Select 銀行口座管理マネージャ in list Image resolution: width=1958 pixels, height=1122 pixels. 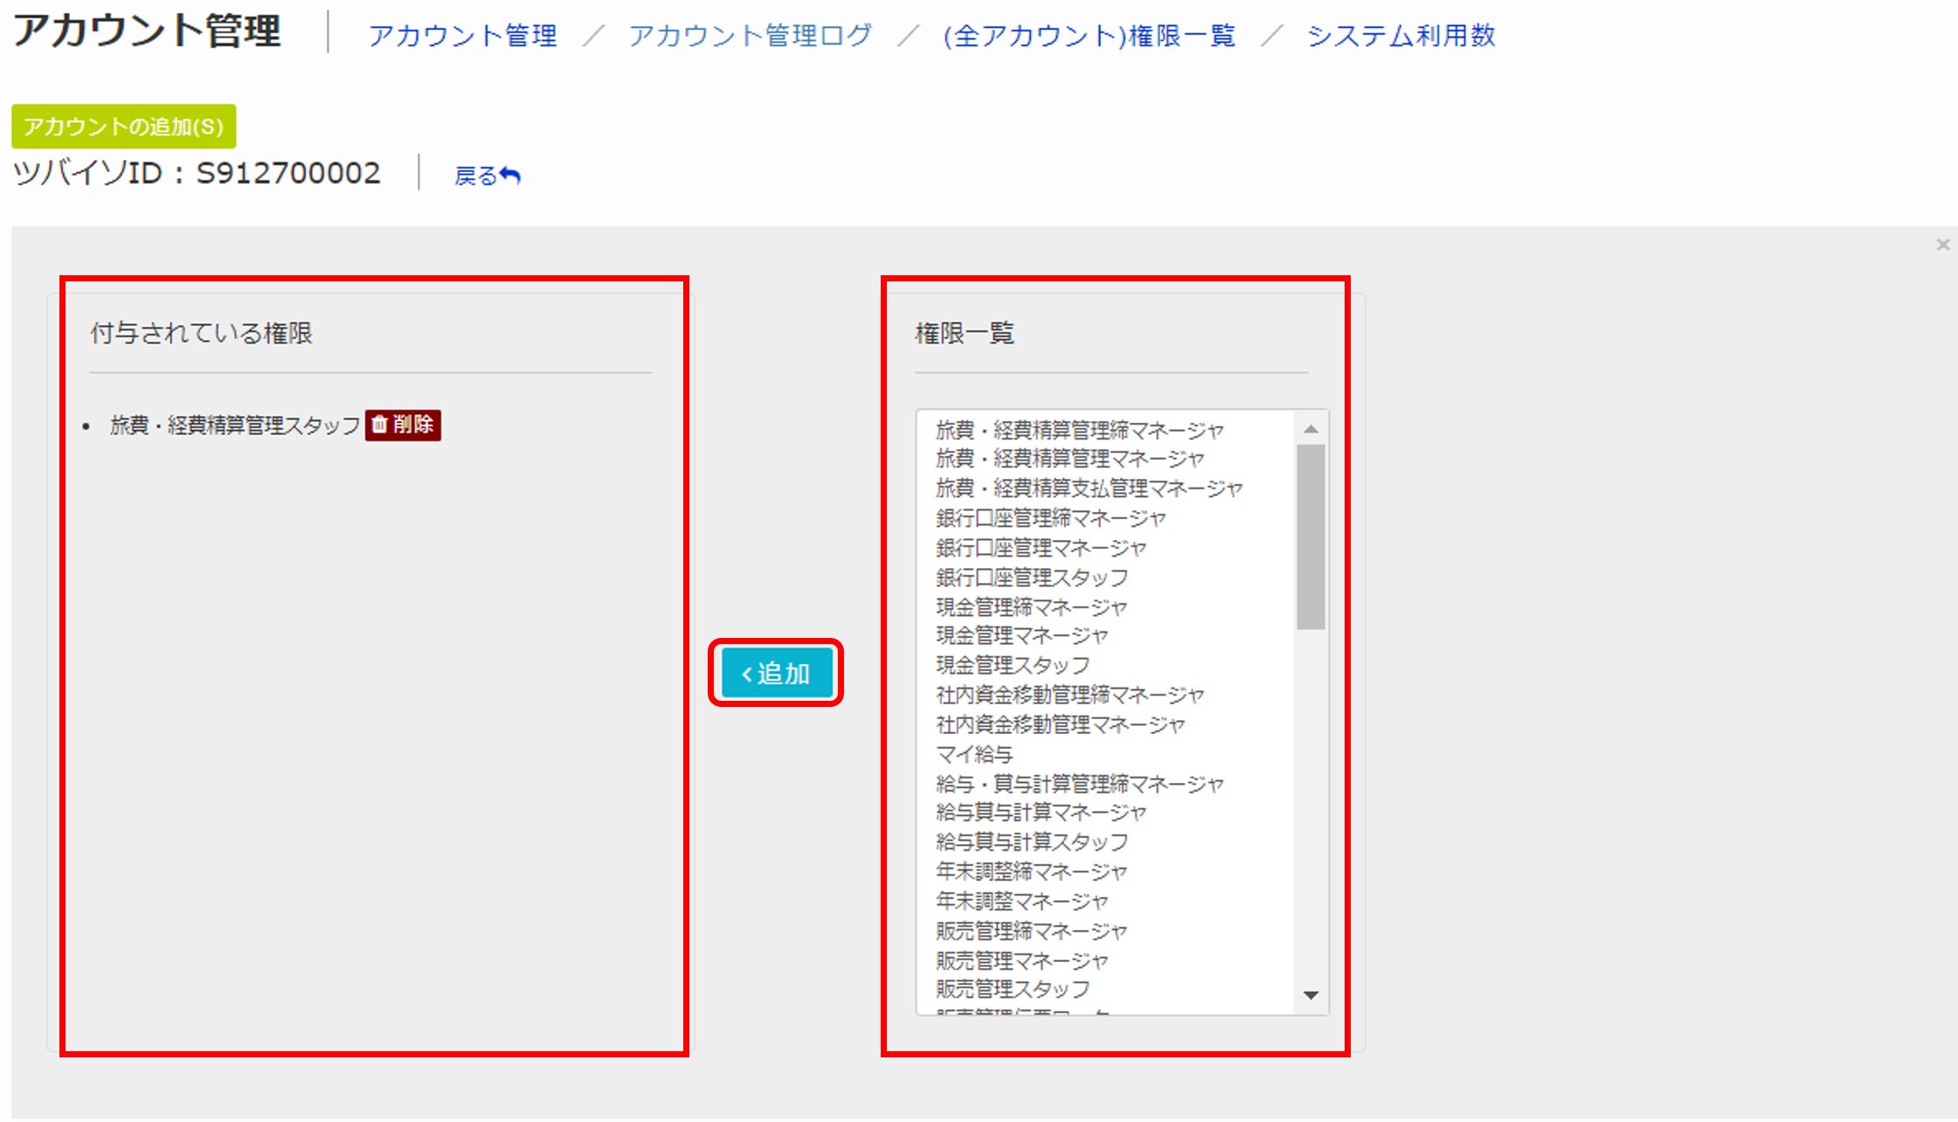pos(1041,548)
